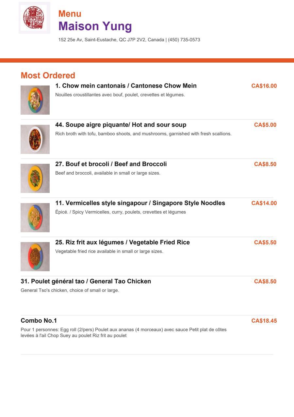
Task: Open the Vegetable Fried Rice photo
Action: (35, 257)
